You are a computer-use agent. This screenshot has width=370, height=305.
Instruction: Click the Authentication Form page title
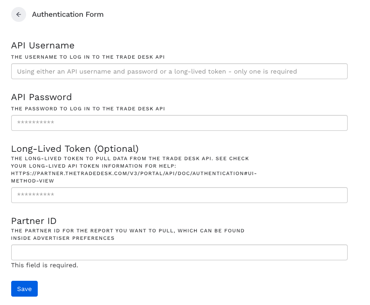[68, 14]
